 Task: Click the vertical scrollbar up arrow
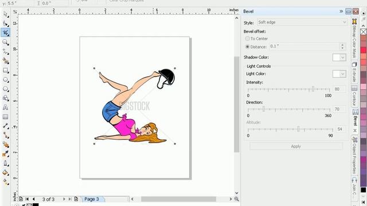[237, 18]
